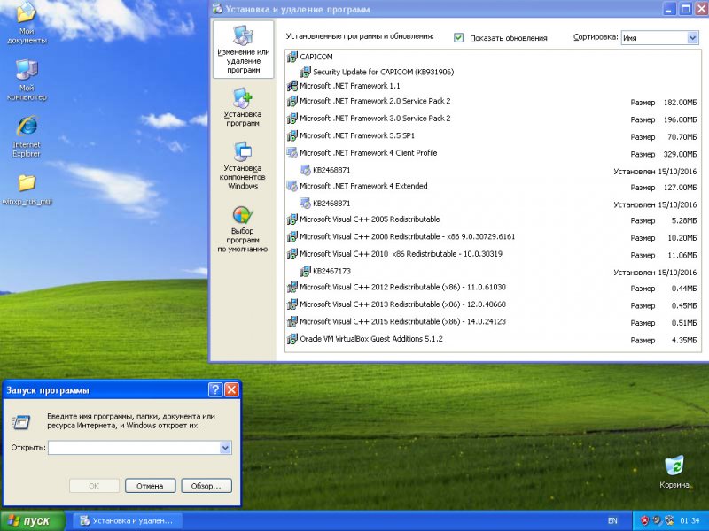
Task: Click the .NET Framework 1.1 icon
Action: (x=292, y=86)
